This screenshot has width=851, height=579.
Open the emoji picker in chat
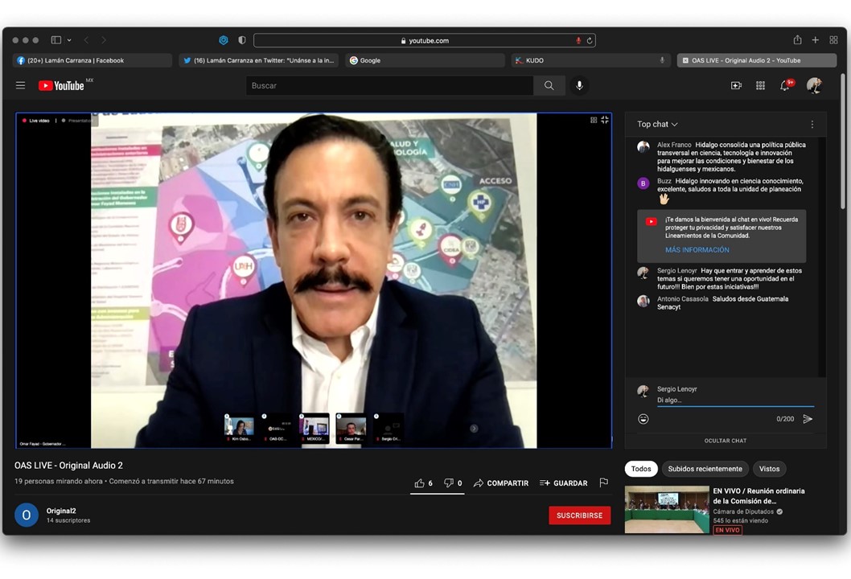tap(643, 419)
